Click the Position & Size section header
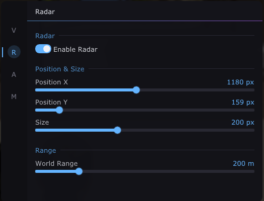Screen dimensions: 264x201 pyautogui.click(x=60, y=69)
